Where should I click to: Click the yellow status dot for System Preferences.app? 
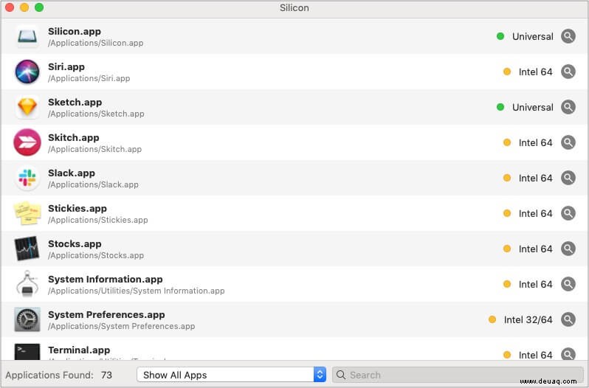click(x=492, y=319)
